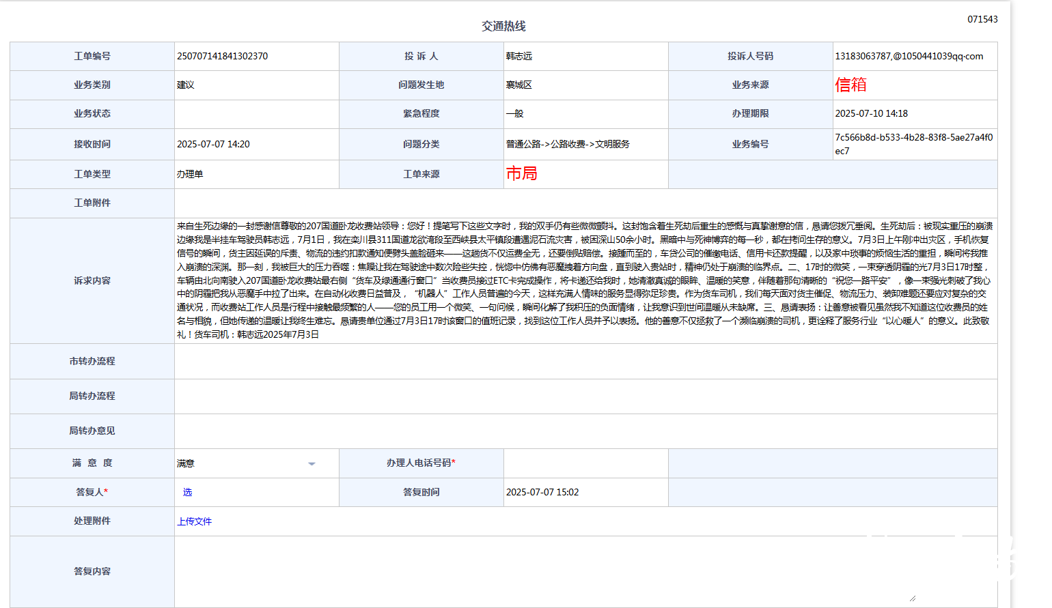Click the 答复内容 label

92,571
